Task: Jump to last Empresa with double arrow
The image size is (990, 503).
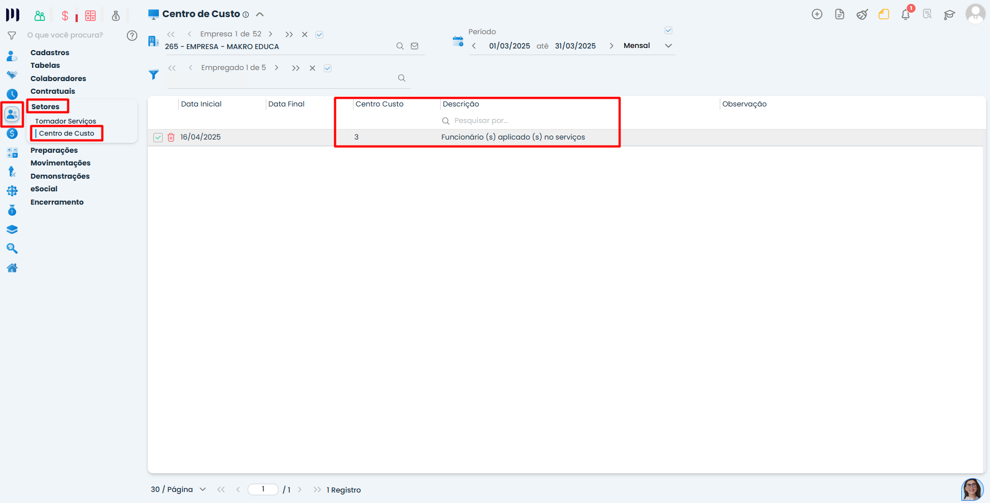Action: tap(289, 35)
